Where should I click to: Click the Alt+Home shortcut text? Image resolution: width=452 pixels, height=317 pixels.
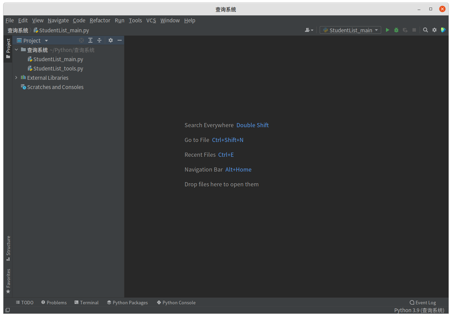(x=239, y=170)
